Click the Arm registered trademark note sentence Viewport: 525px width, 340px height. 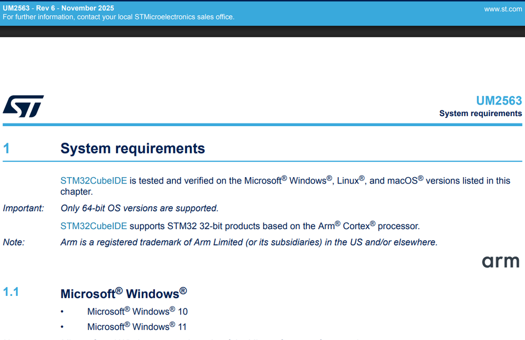point(249,242)
